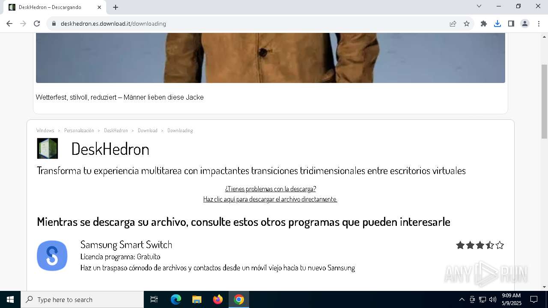Go back to the previous page
The height and width of the screenshot is (308, 548).
(9, 24)
